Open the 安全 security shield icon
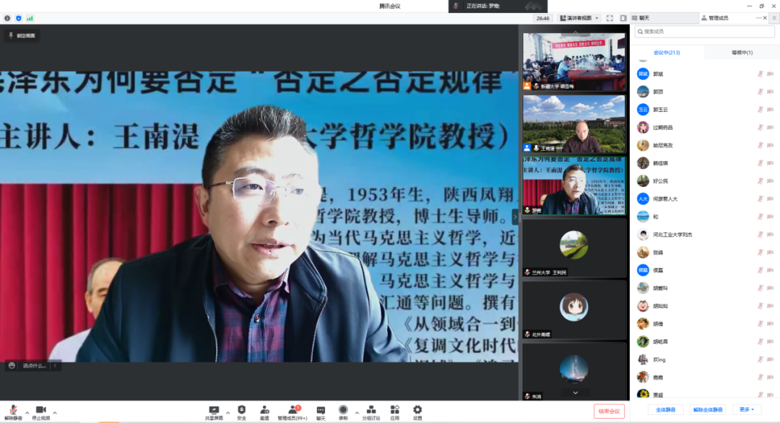The image size is (780, 423). point(241,410)
